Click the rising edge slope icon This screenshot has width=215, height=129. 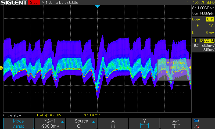[x=198, y=26]
